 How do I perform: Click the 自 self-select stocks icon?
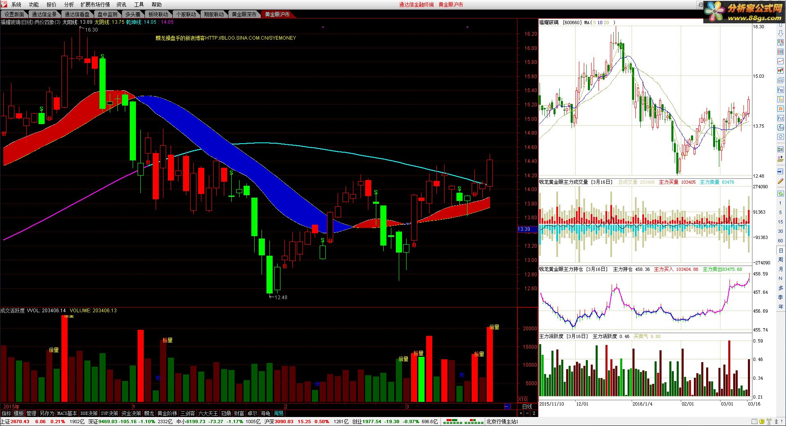click(780, 108)
